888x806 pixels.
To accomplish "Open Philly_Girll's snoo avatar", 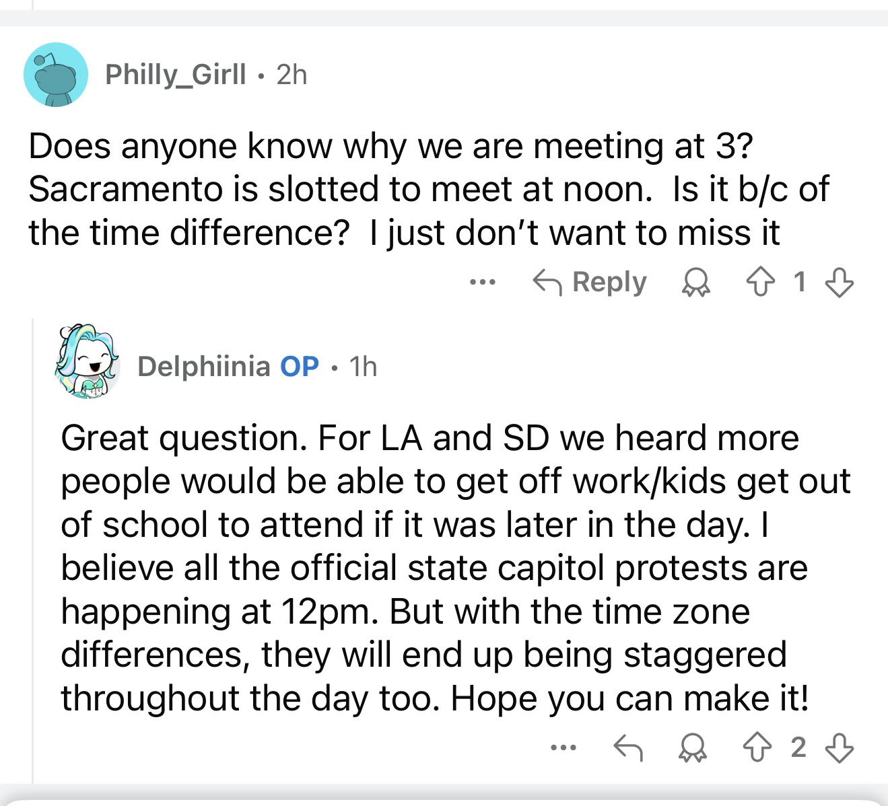I will click(56, 75).
